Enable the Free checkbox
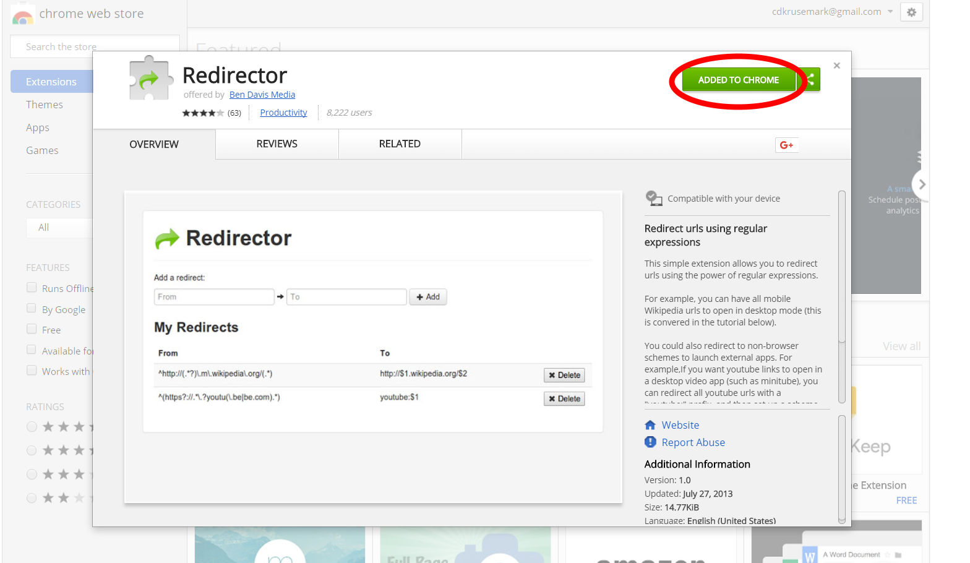 point(32,329)
